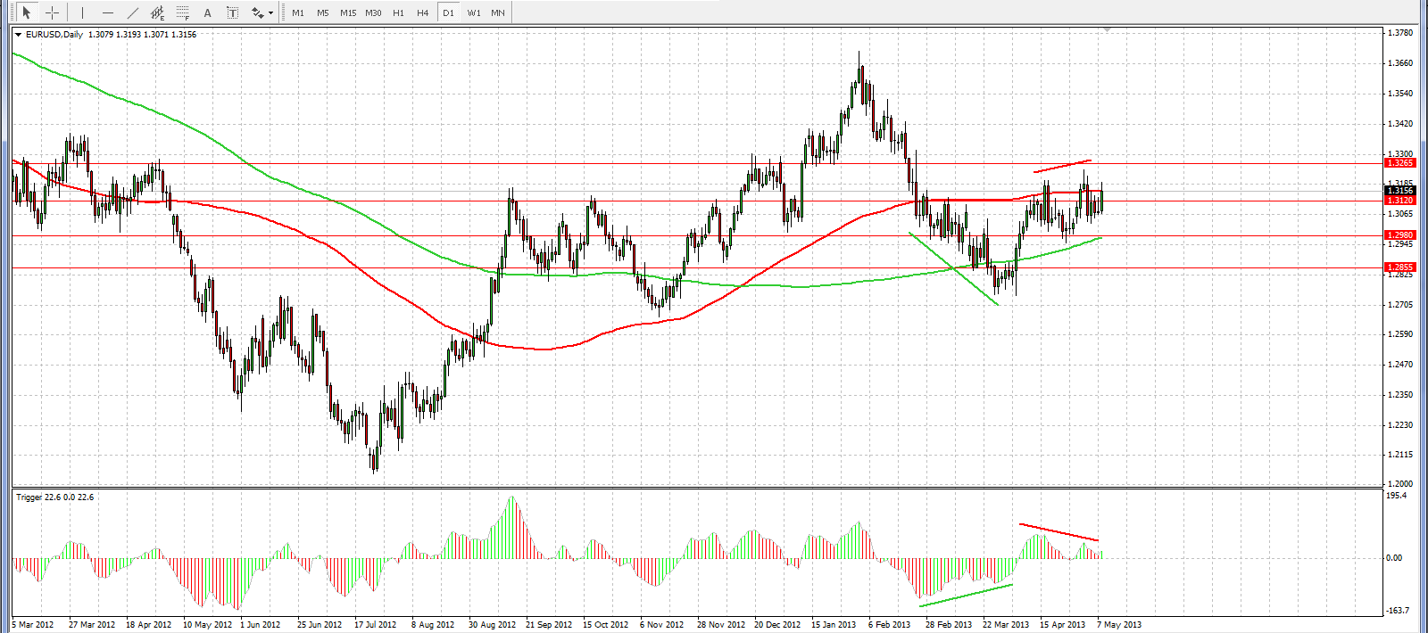
Task: Choose the Draw Text tool
Action: click(207, 12)
